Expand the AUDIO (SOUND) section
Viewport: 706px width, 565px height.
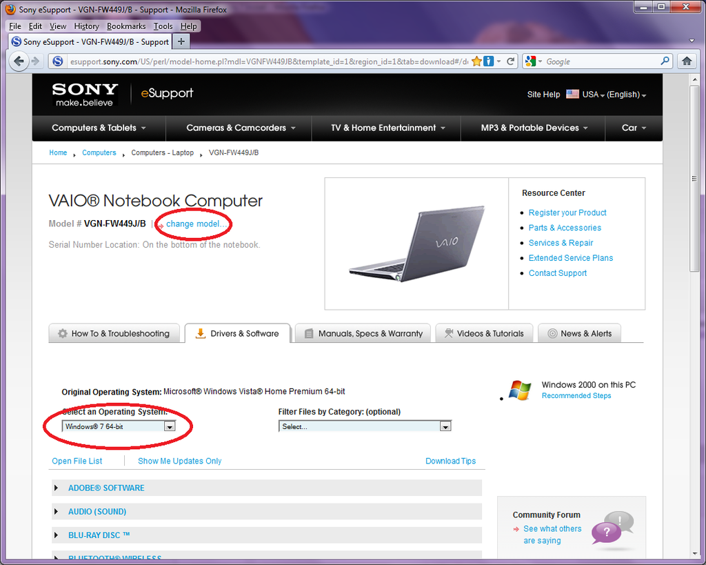(x=267, y=511)
